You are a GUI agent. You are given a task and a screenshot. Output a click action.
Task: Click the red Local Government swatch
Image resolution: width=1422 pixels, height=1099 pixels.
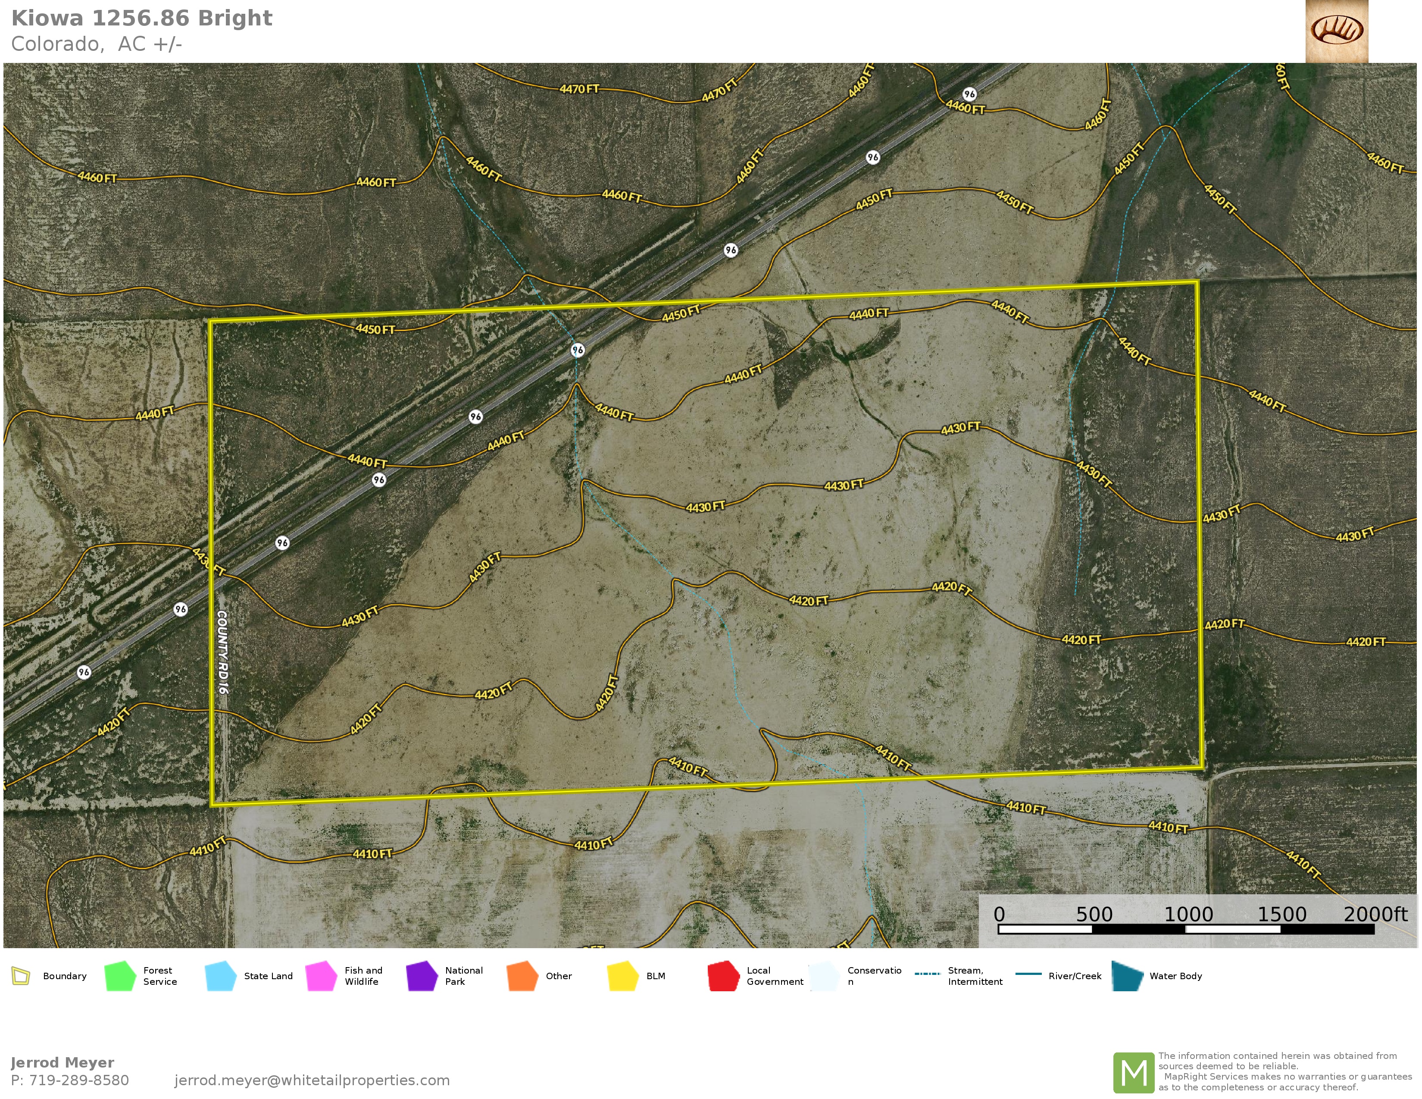(723, 976)
